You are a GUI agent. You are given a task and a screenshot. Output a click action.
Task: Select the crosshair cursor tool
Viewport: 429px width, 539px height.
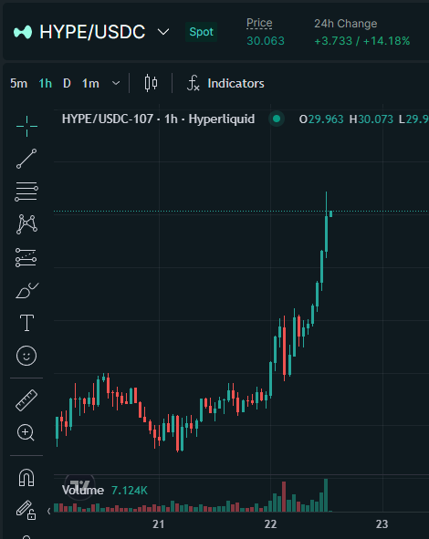(x=26, y=126)
